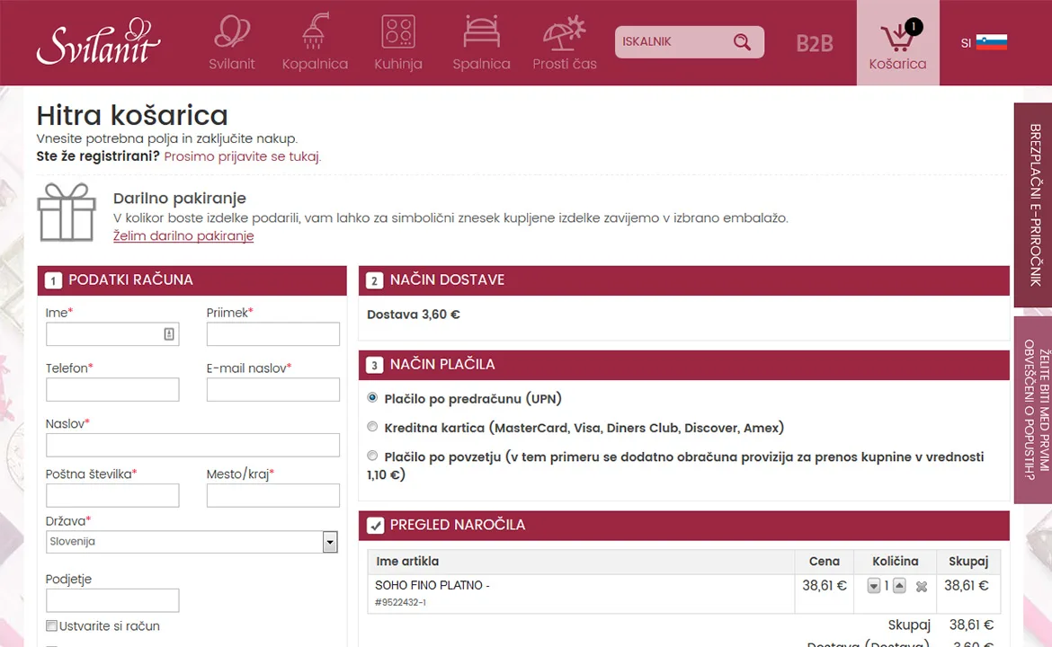1052x647 pixels.
Task: Click the Način dostave section header
Action: coord(683,280)
